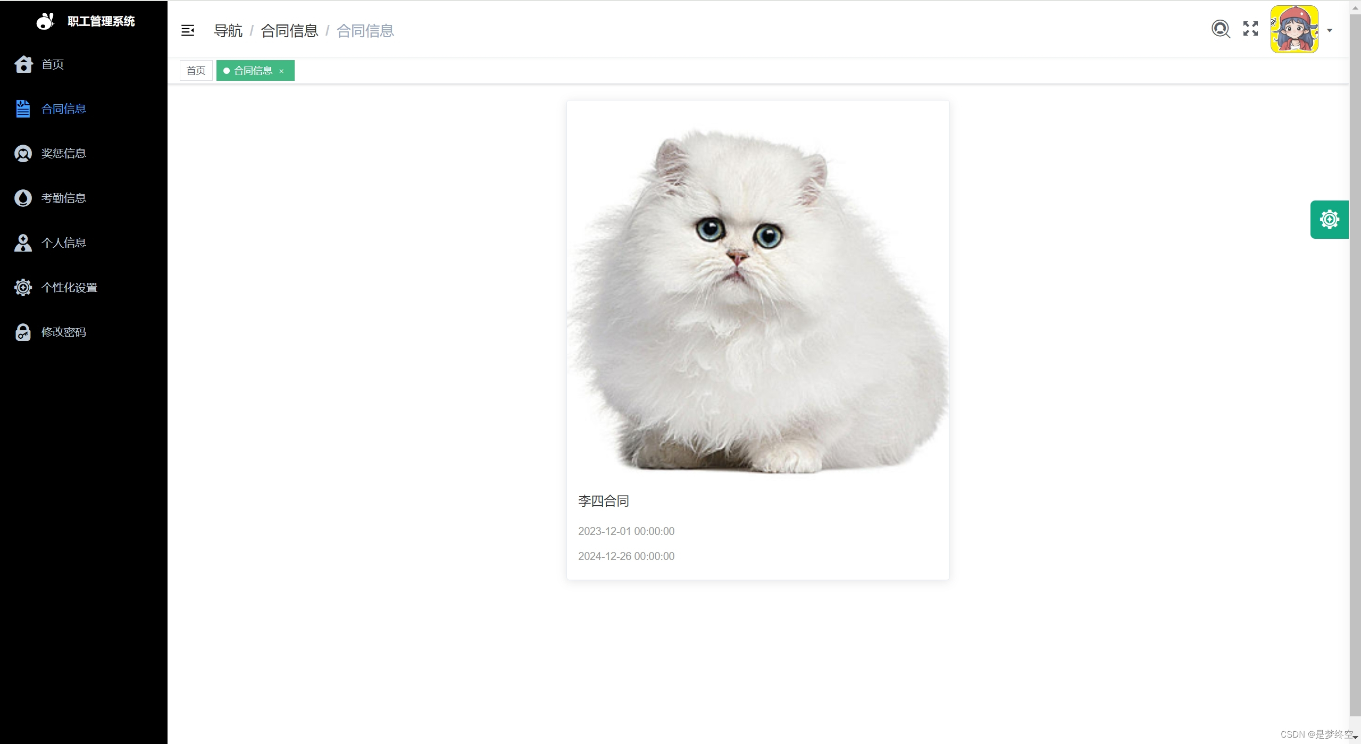The height and width of the screenshot is (744, 1361).
Task: Expand the user menu dropdown arrow
Action: 1330,30
